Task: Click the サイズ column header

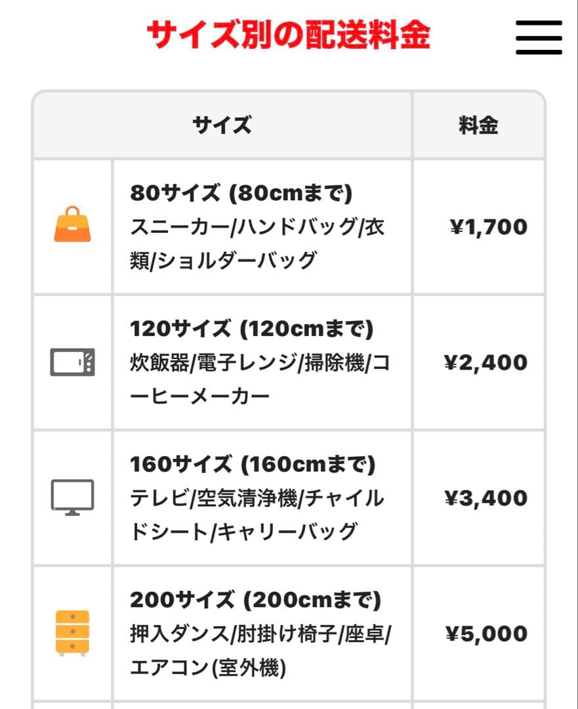Action: [222, 125]
